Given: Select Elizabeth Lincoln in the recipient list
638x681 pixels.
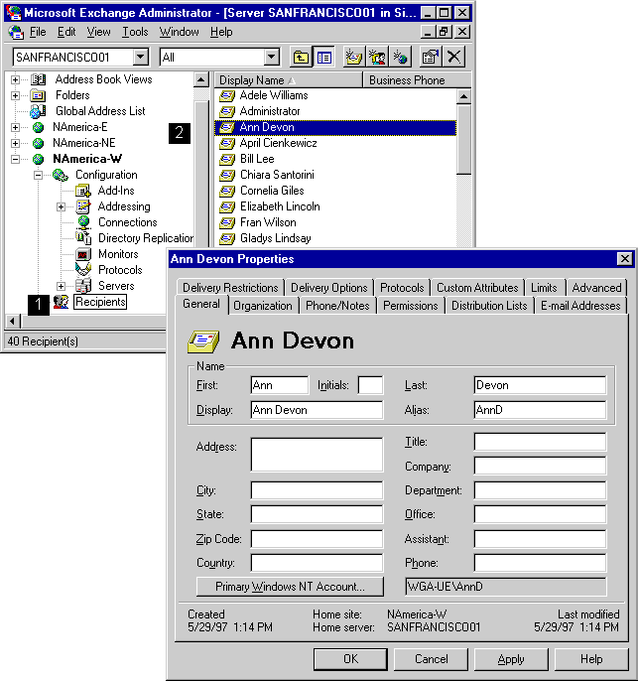Looking at the screenshot, I should (280, 206).
